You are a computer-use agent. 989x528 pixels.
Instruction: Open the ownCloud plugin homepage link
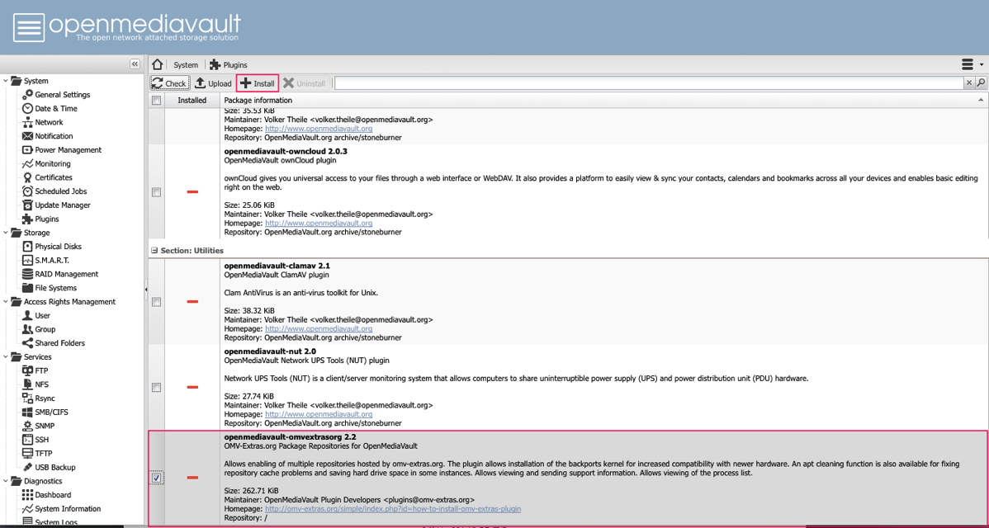(x=319, y=223)
